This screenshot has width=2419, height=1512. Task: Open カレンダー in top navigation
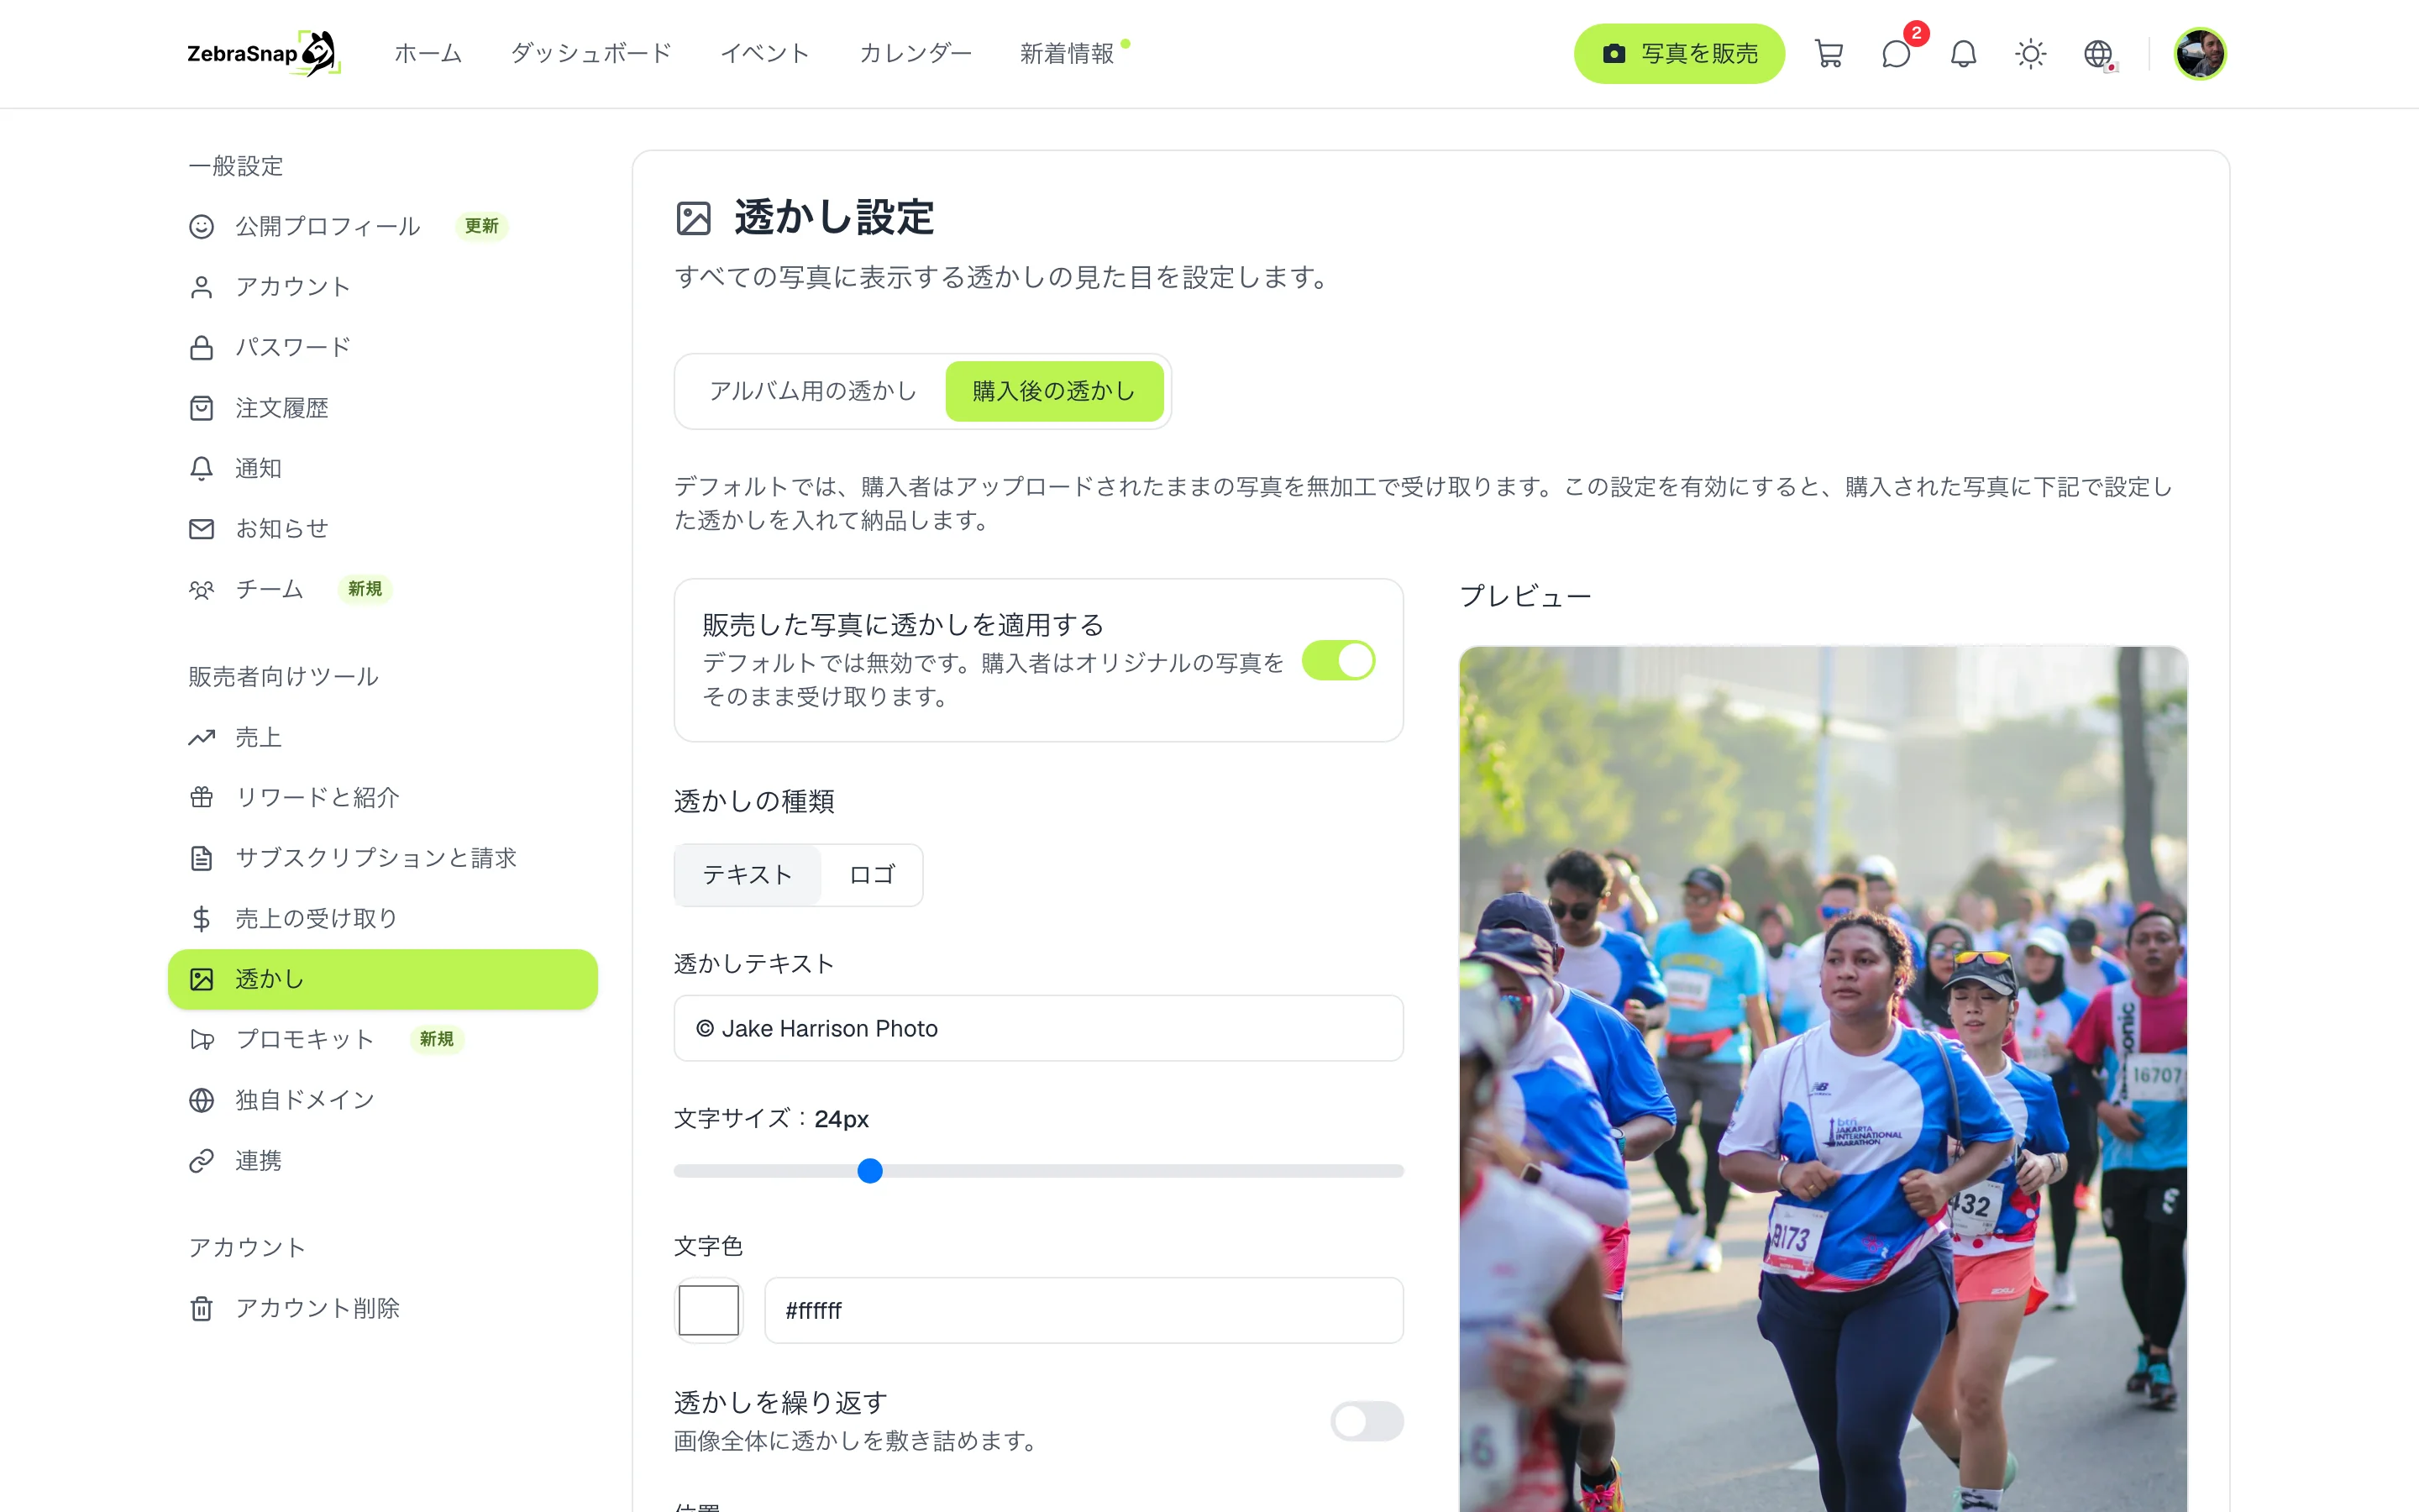tap(915, 54)
